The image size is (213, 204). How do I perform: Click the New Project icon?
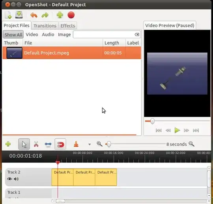[x=8, y=15]
